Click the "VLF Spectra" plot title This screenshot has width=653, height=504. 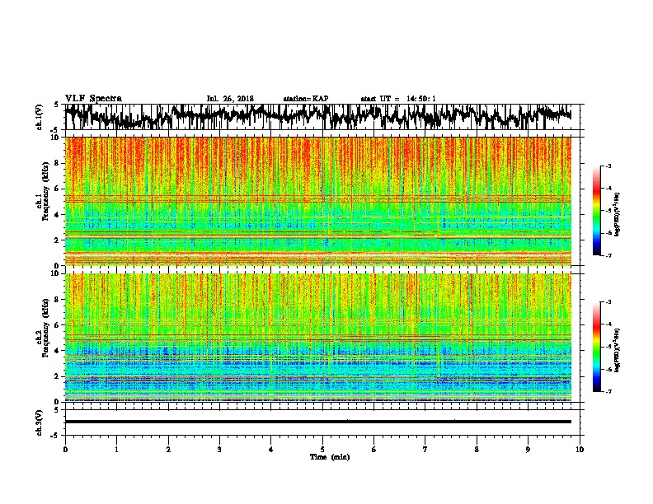93,99
